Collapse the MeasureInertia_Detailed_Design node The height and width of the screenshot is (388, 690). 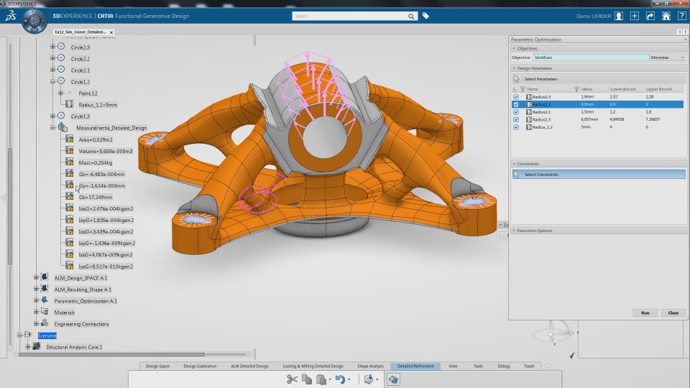point(52,128)
